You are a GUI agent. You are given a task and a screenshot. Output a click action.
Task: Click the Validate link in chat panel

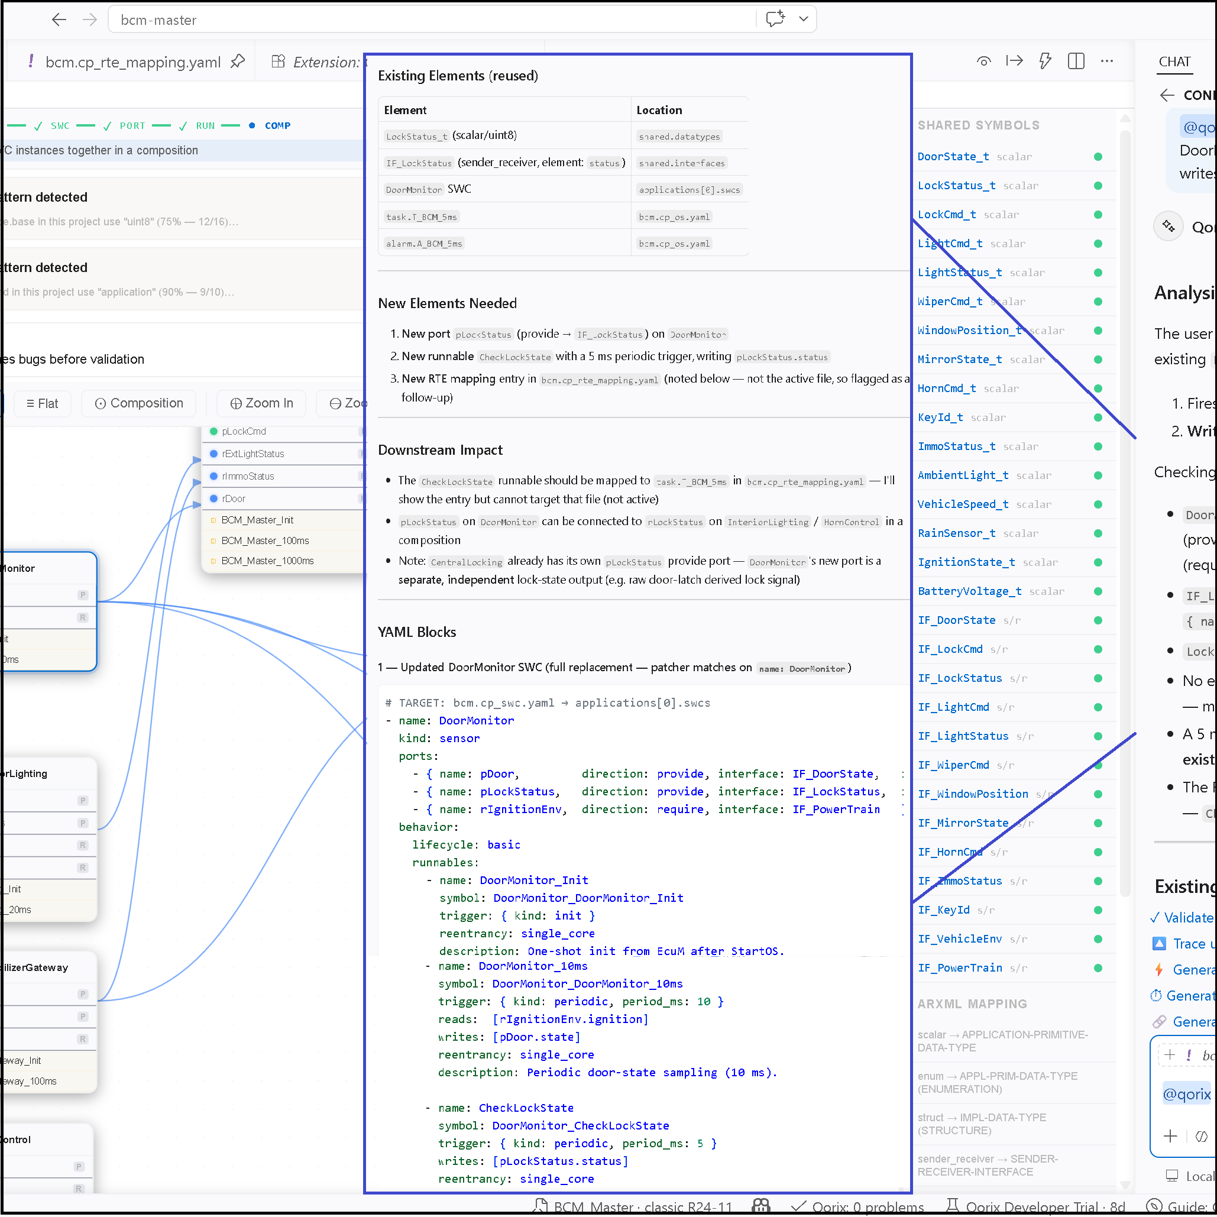click(x=1182, y=918)
